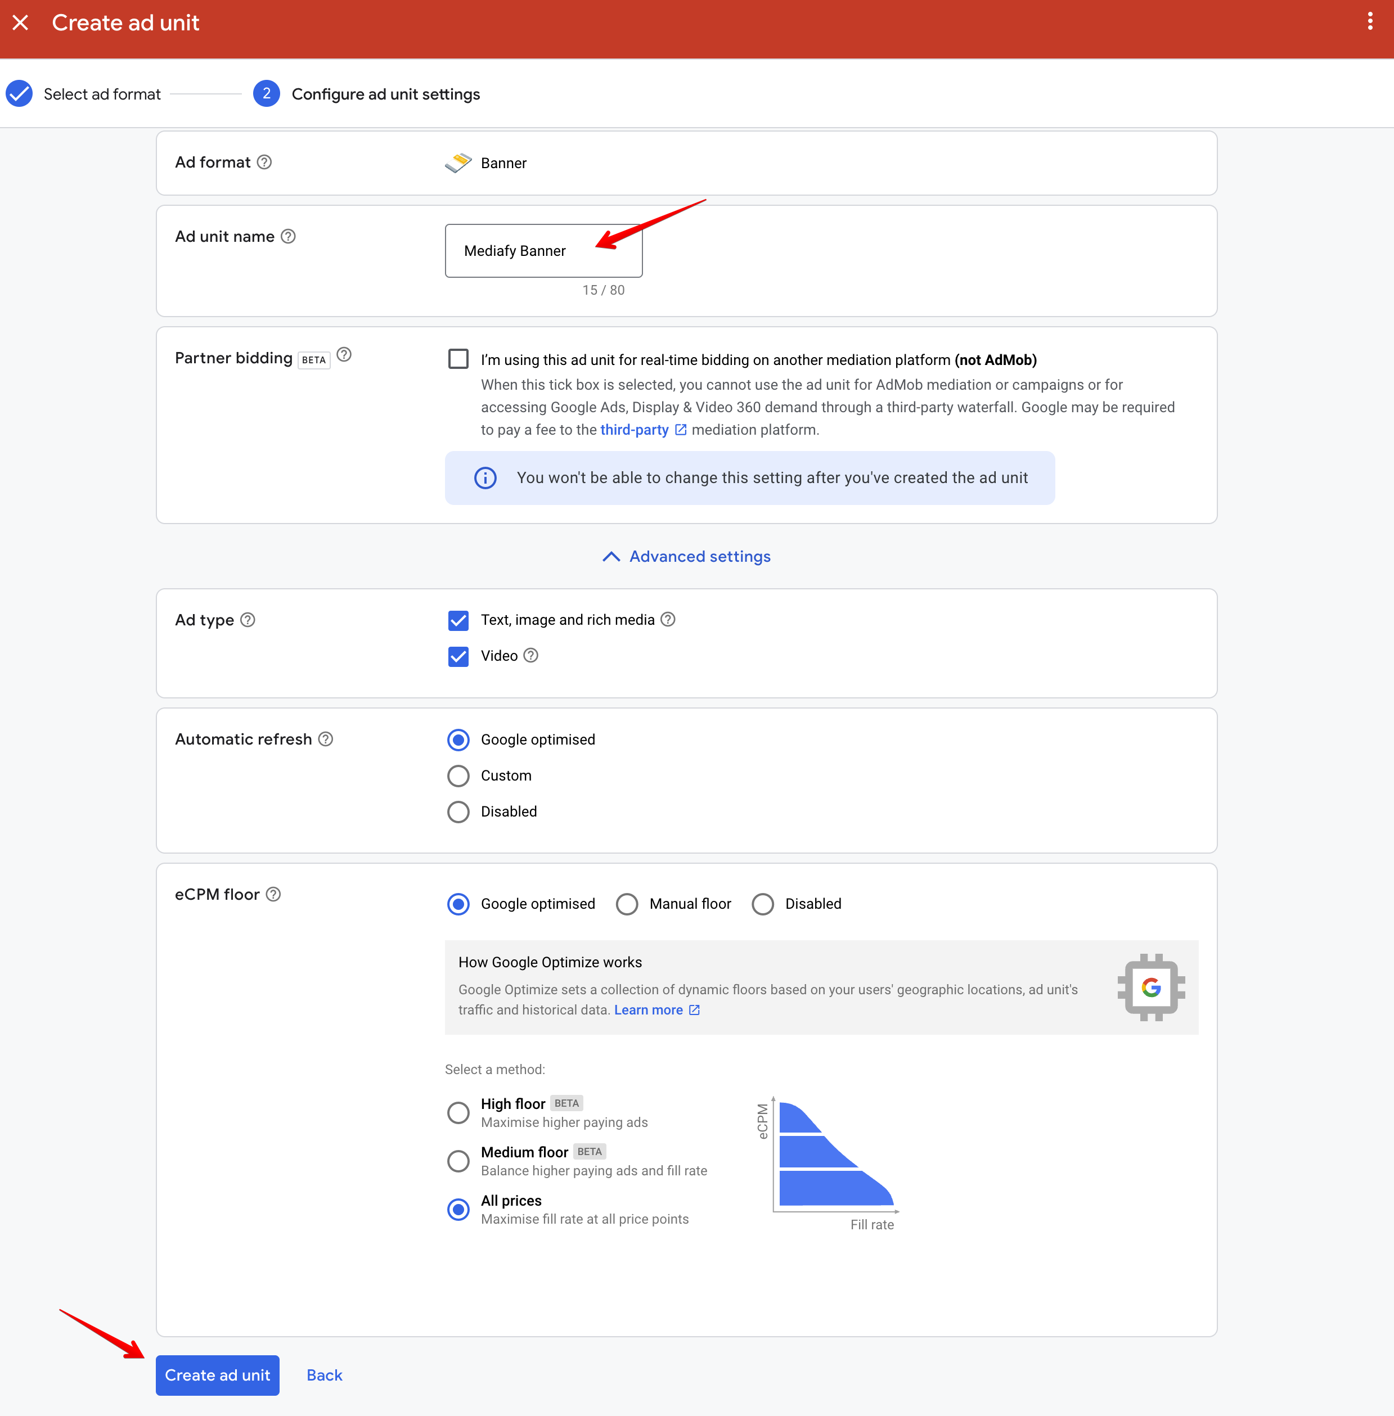Click the Ad unit name text field

[543, 251]
